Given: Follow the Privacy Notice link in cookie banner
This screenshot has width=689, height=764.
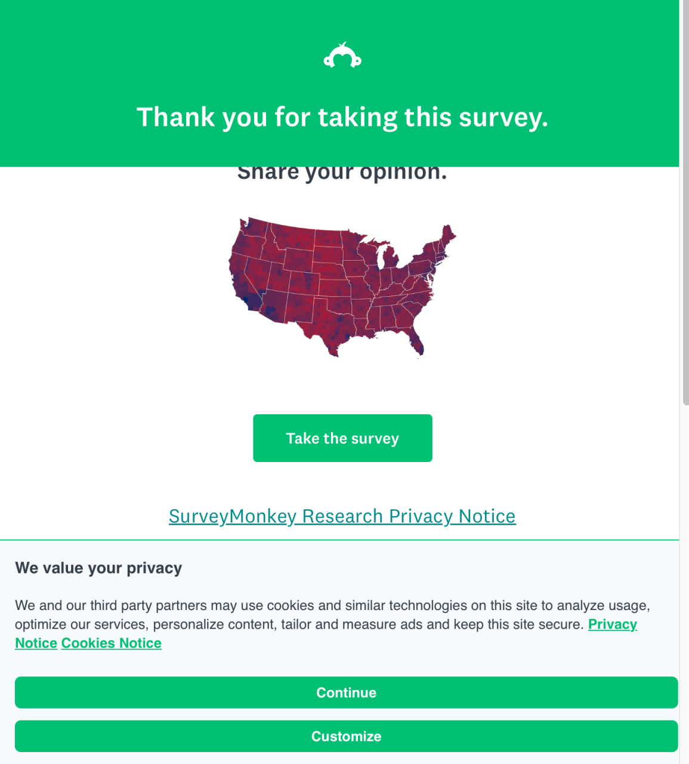Looking at the screenshot, I should [612, 624].
